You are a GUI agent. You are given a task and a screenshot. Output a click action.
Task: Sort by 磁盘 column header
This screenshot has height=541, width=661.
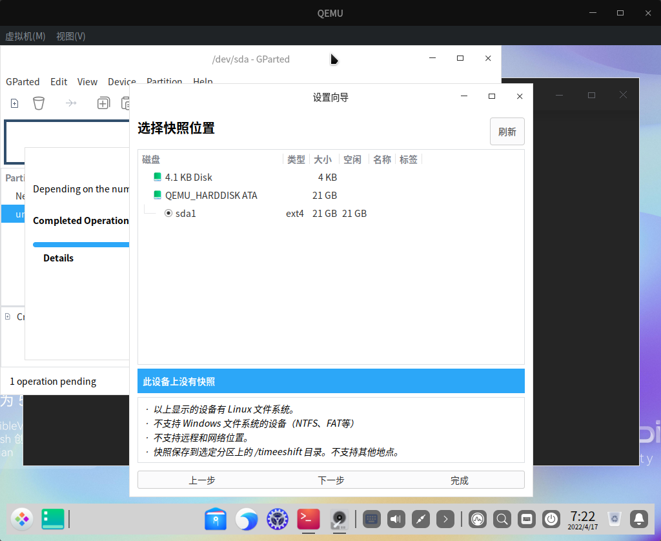(211, 159)
